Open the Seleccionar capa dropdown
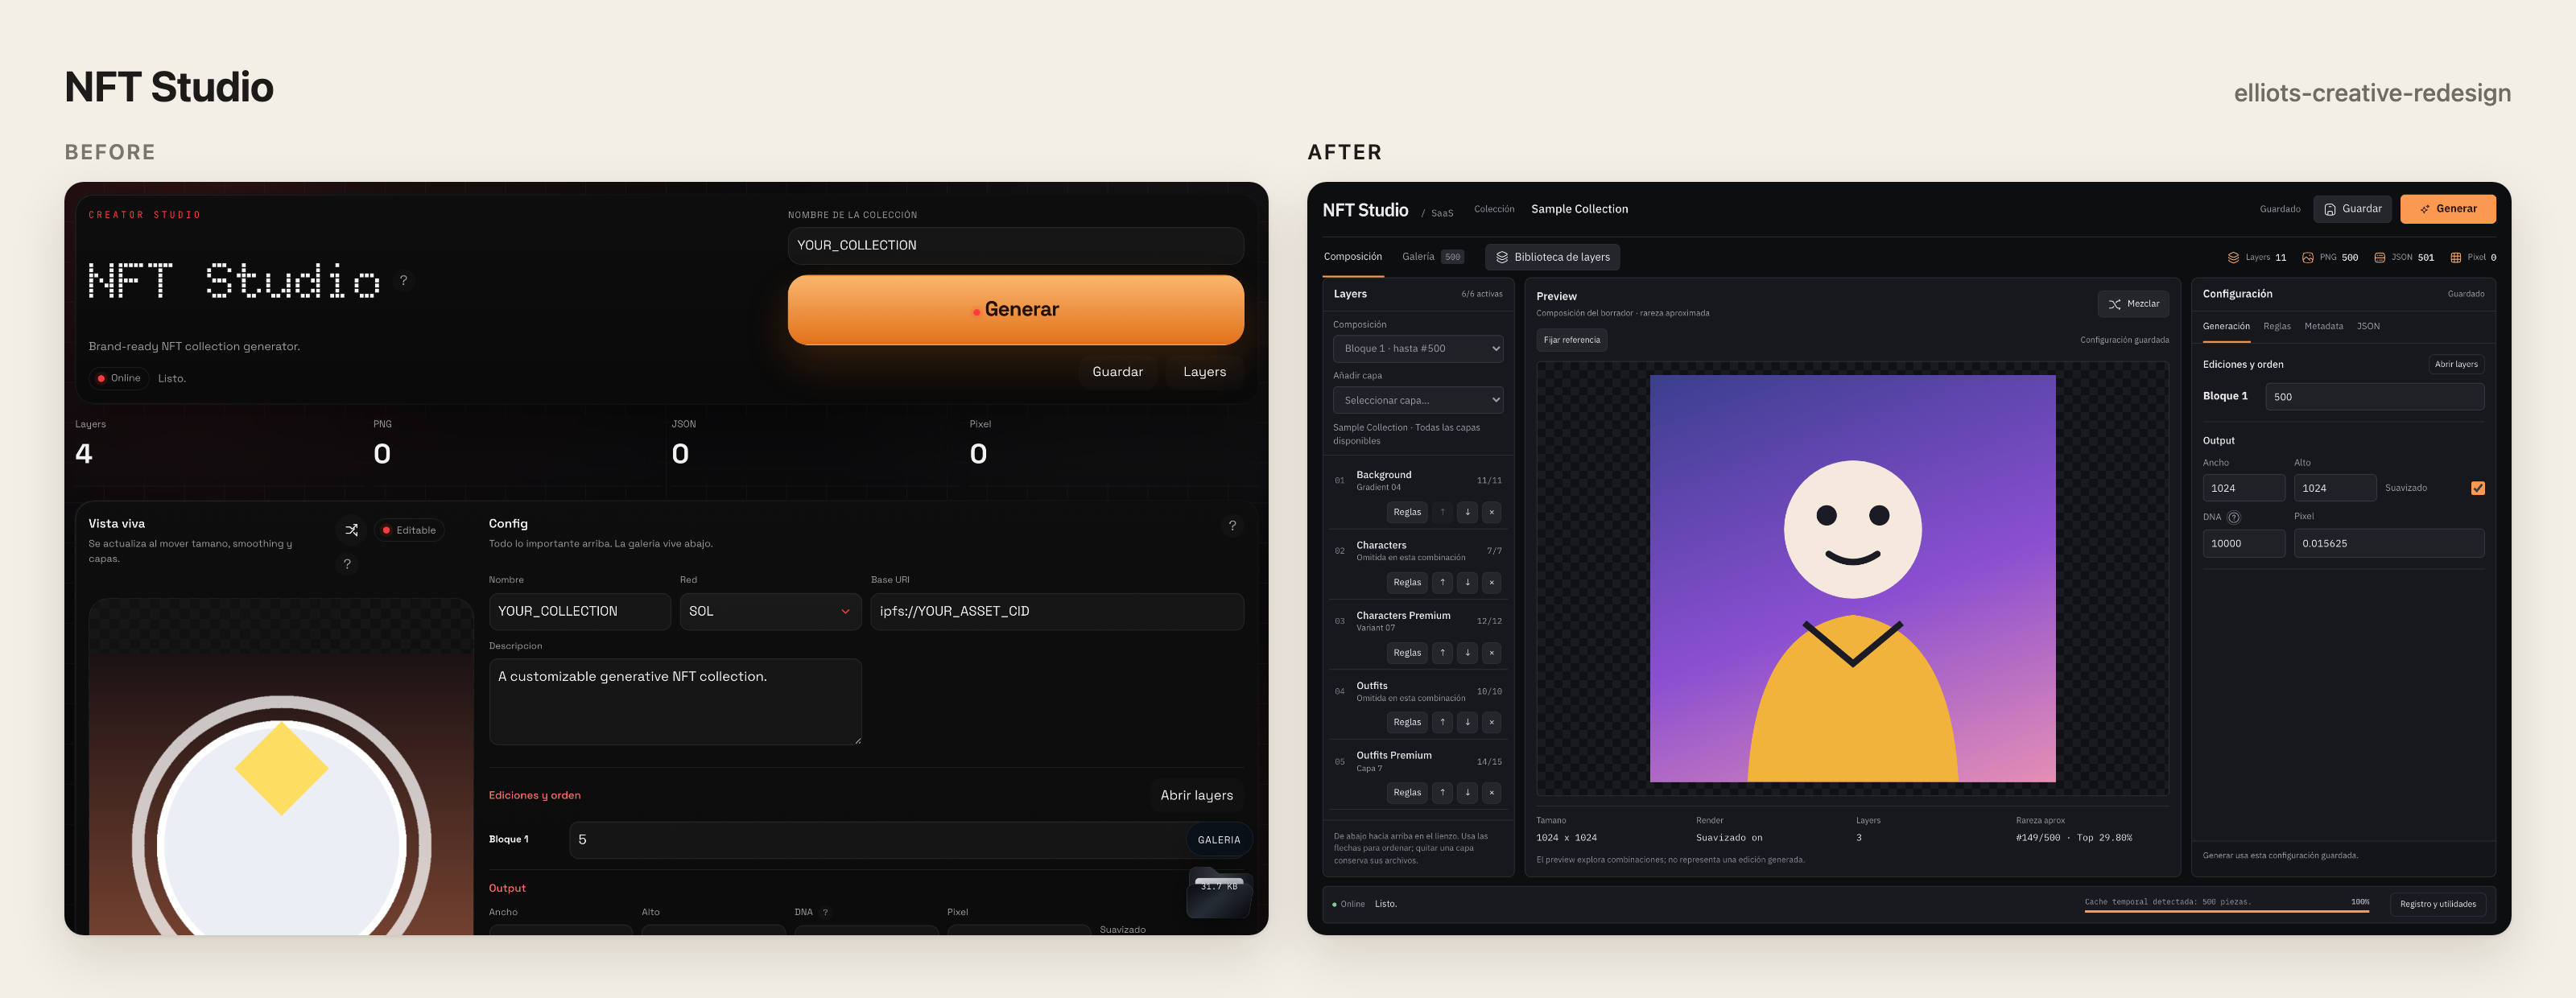This screenshot has width=2576, height=998. click(1417, 400)
